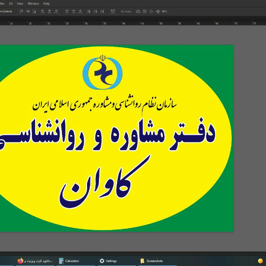Switch to Firefox window in taskbar
Viewport: 266px width, 266px height.
coord(35,261)
